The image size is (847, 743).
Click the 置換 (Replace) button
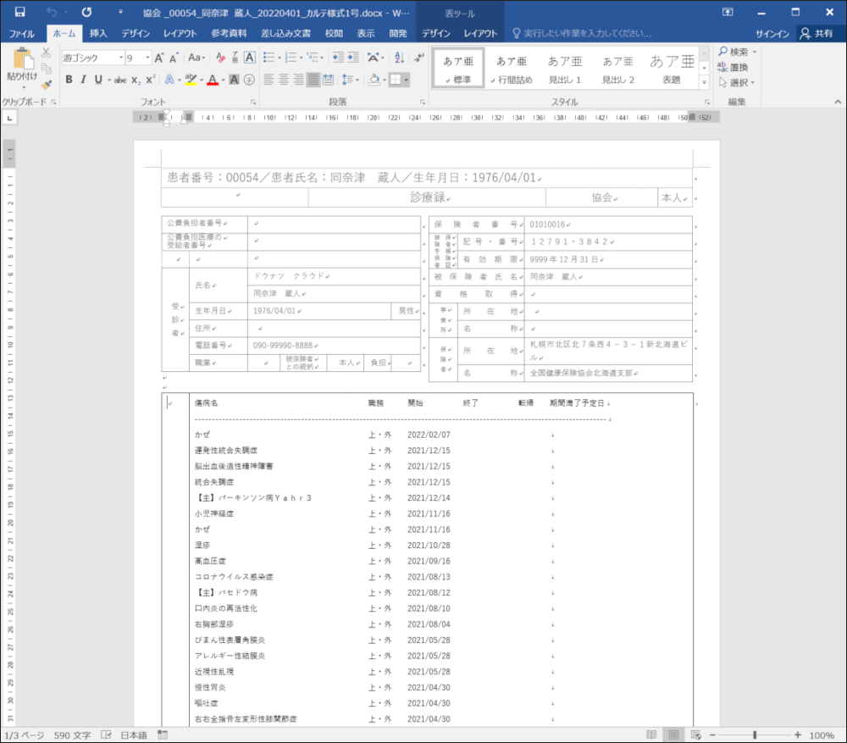pos(734,67)
